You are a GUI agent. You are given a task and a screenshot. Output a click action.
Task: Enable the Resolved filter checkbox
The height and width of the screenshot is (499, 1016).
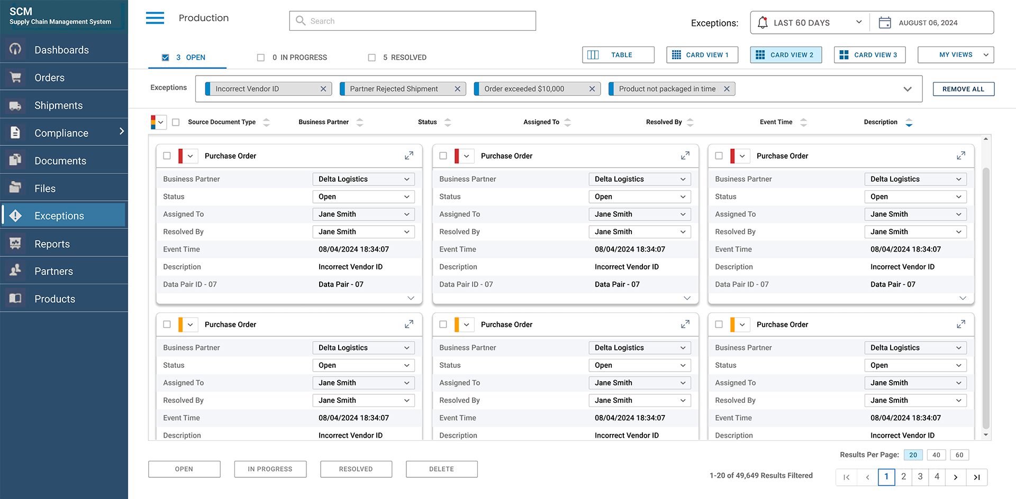pyautogui.click(x=372, y=58)
